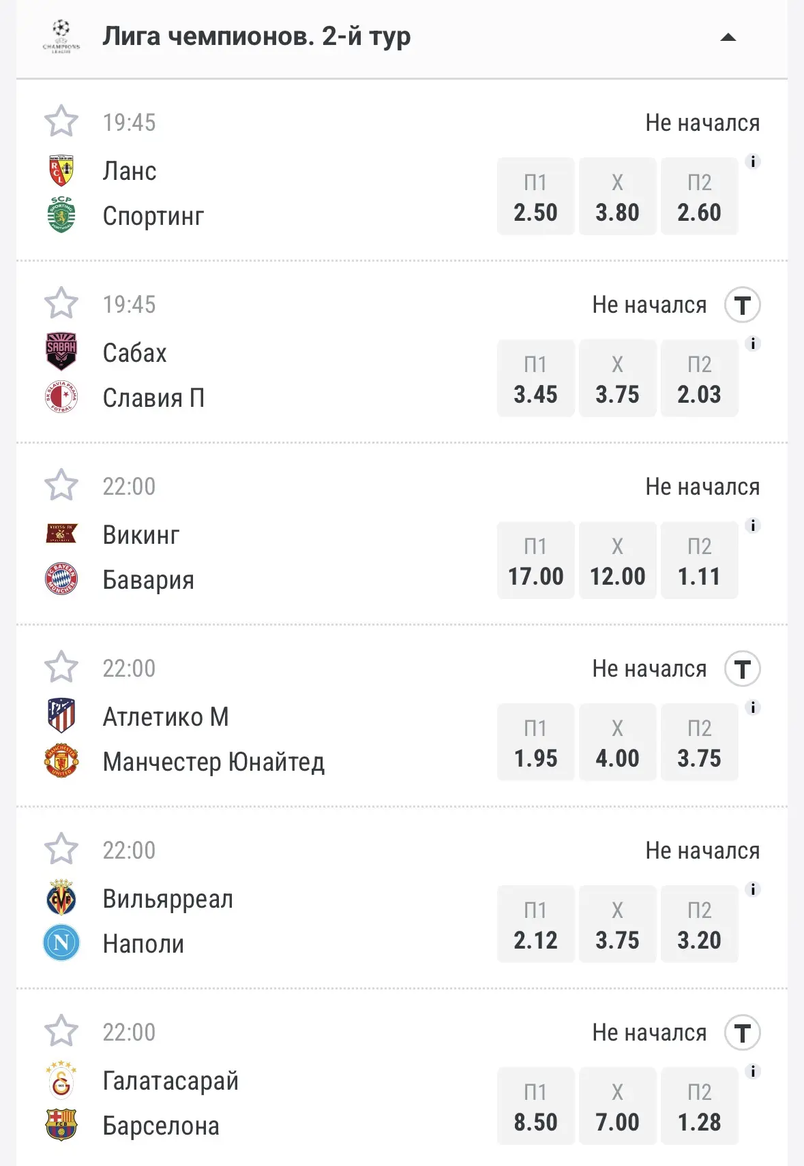Toggle favorite star for Викинг vs Бавария

click(61, 485)
